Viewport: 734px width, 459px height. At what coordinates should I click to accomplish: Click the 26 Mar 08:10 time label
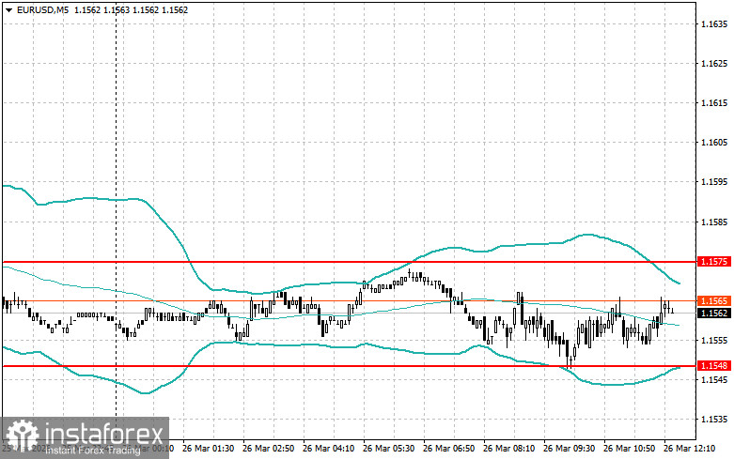point(508,449)
